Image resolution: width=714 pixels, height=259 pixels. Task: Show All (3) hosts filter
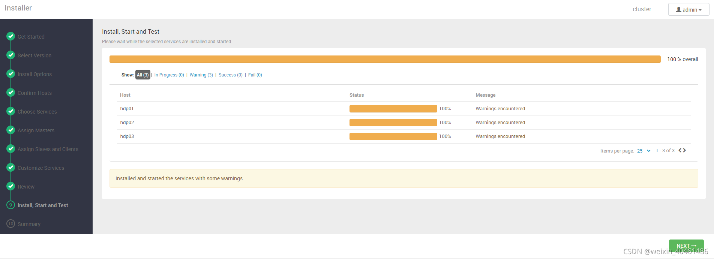click(x=142, y=75)
